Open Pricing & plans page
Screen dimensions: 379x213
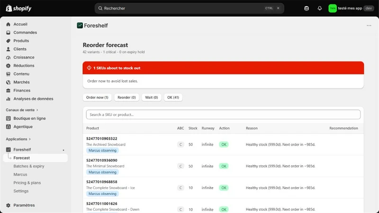point(27,183)
